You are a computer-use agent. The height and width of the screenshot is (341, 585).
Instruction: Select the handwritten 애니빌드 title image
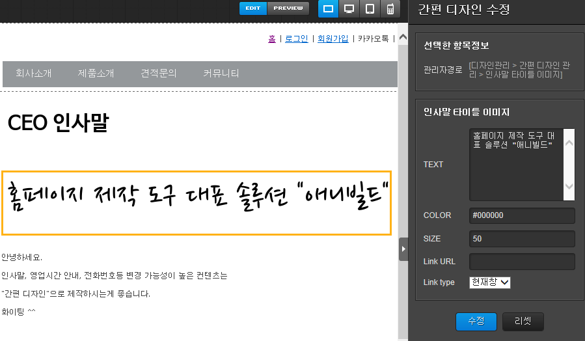(x=197, y=203)
